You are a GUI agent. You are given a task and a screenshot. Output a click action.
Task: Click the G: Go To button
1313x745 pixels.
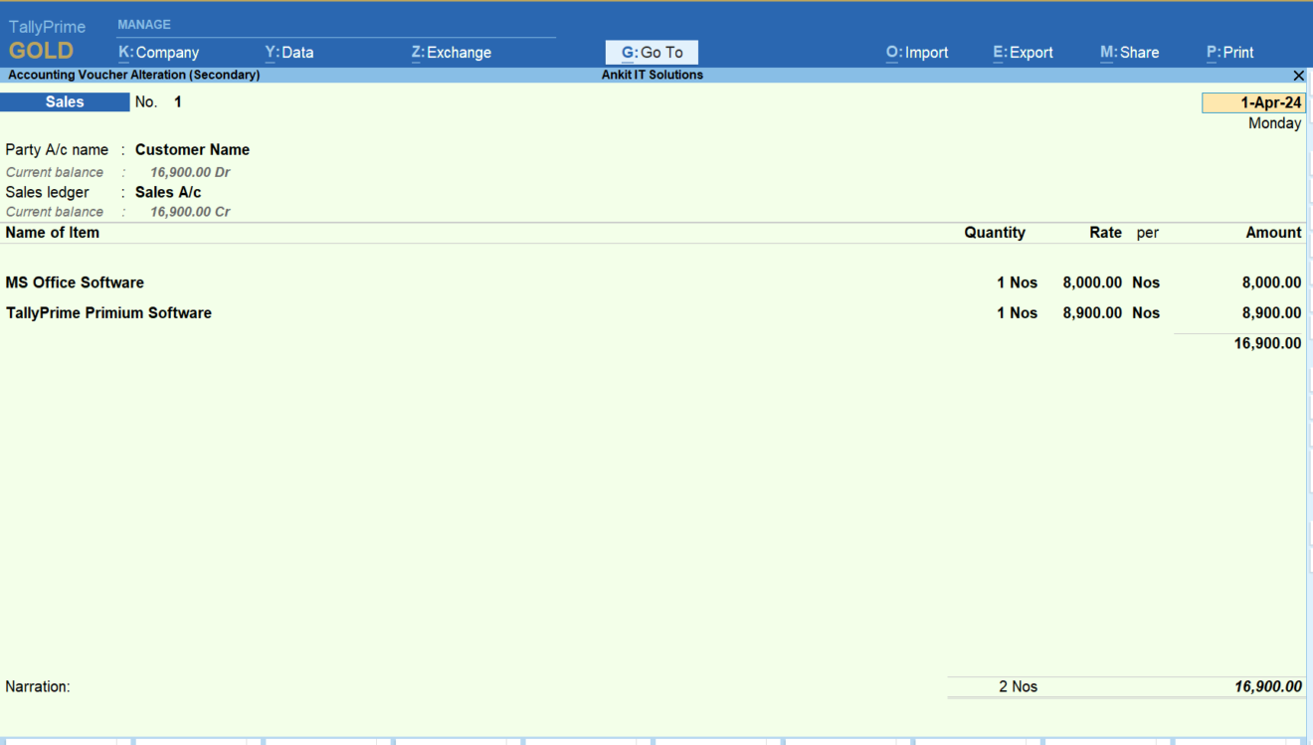652,53
